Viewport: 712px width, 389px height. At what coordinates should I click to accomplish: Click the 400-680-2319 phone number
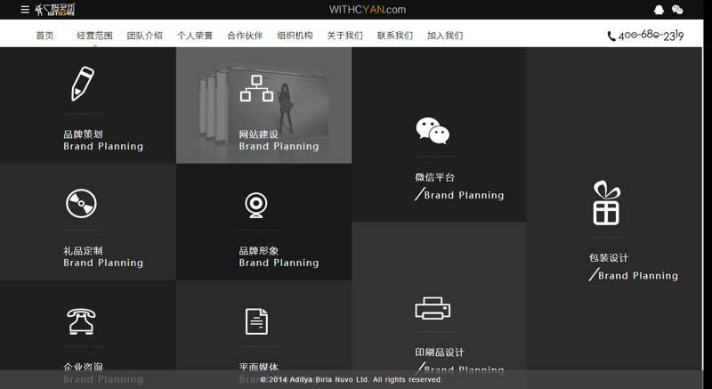tap(651, 36)
